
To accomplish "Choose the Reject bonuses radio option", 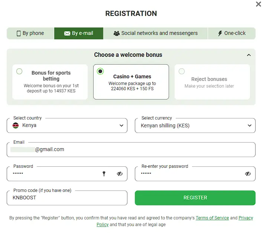I will pos(182,71).
